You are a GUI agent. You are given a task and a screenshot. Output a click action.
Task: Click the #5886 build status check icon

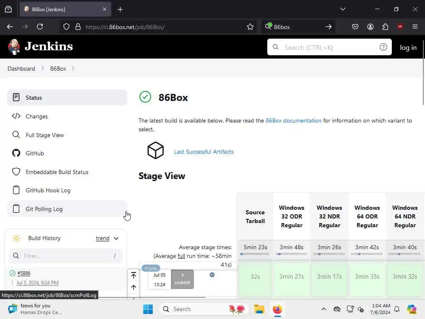(12, 273)
